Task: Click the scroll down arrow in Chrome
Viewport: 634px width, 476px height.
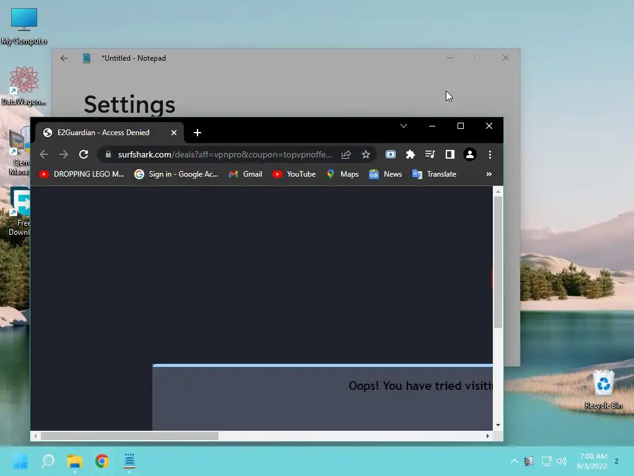Action: point(498,425)
